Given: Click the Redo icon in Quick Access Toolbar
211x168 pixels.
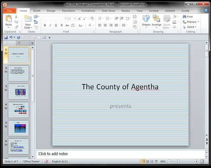Looking at the screenshot, I should 18,38.
